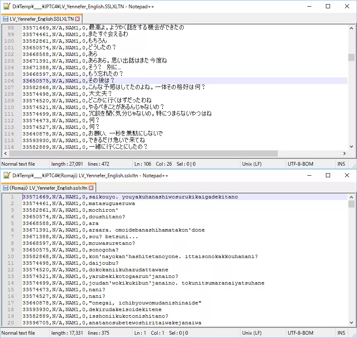Click 'Normal text file' in the top window status bar

tap(18, 164)
